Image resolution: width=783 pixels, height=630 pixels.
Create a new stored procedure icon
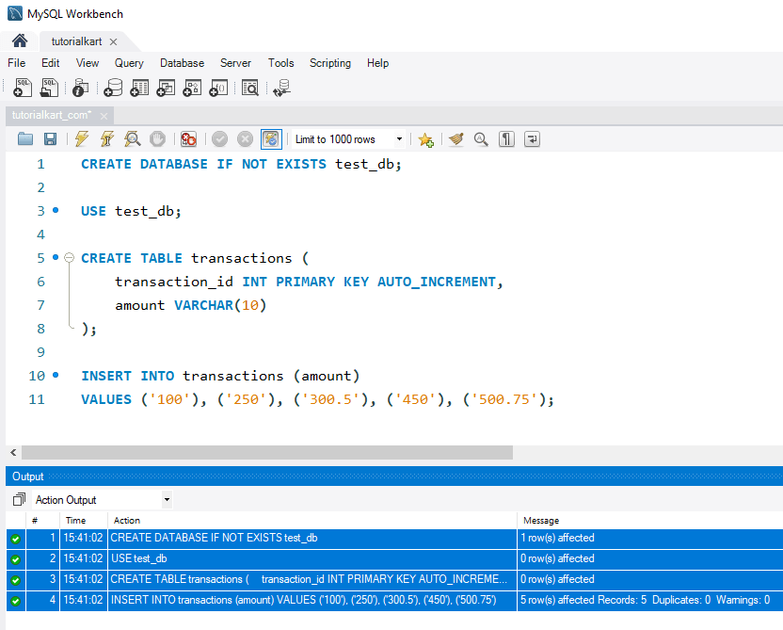(192, 88)
